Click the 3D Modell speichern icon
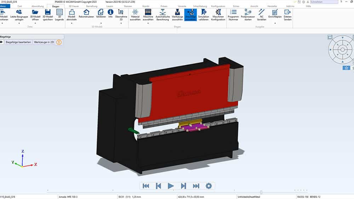Screen dimensions: 354x199 coord(47,13)
